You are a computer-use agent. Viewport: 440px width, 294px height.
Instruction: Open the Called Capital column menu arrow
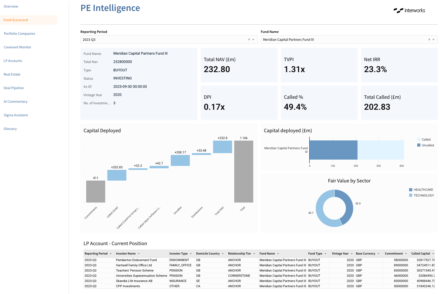tap(433, 253)
